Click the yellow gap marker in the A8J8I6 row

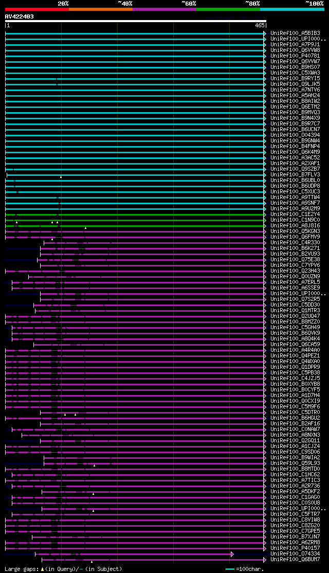(x=85, y=228)
